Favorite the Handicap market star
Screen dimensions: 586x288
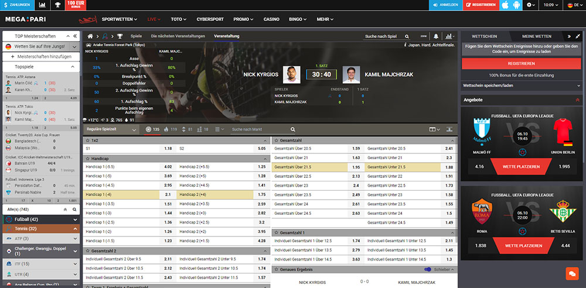coord(88,159)
